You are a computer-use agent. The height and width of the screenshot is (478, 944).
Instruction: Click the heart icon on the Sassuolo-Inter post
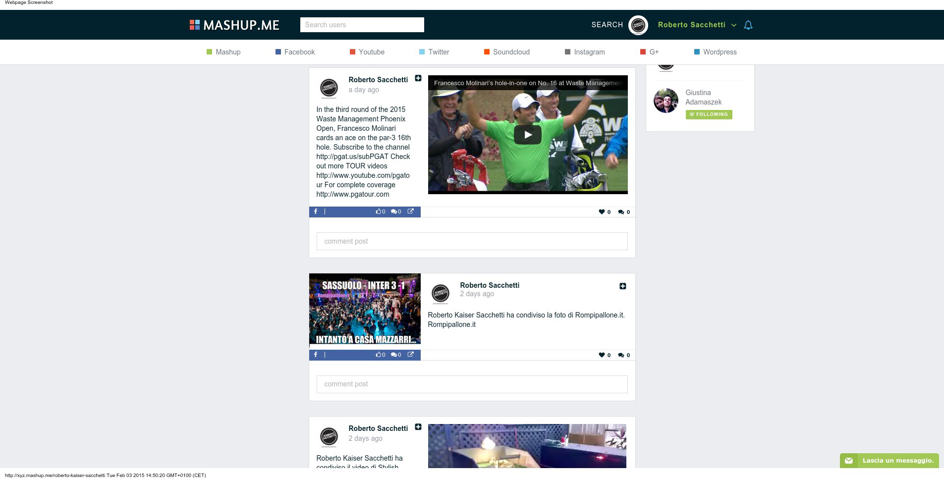click(602, 355)
